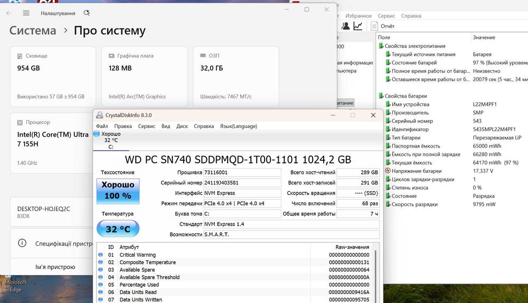Select the Available Spare attribute row
Screen dimensions: 528x303
point(235,270)
